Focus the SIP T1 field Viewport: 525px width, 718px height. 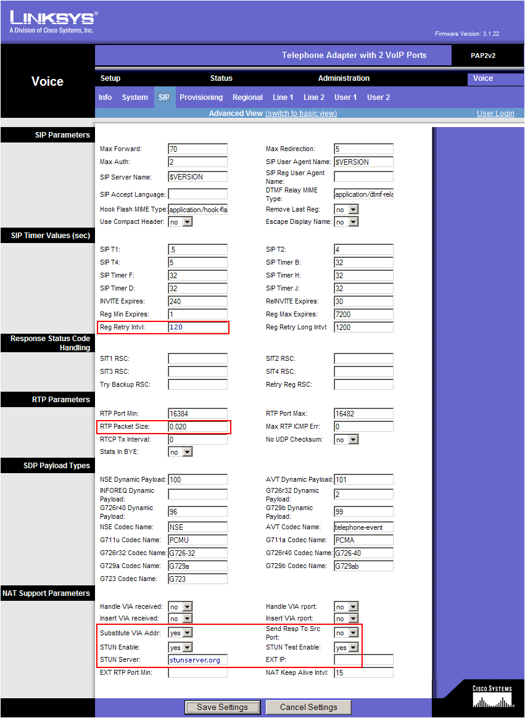(x=198, y=250)
